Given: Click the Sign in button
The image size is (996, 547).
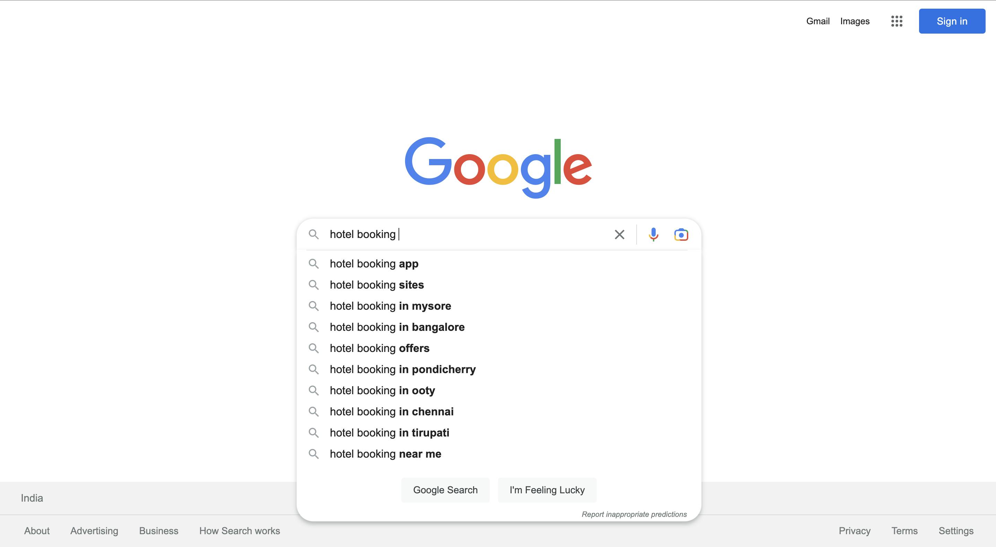Looking at the screenshot, I should [952, 21].
